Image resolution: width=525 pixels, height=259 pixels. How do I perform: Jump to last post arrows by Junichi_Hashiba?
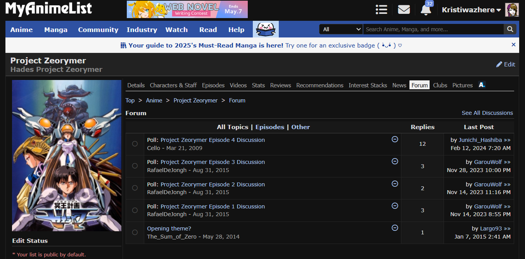(x=507, y=140)
